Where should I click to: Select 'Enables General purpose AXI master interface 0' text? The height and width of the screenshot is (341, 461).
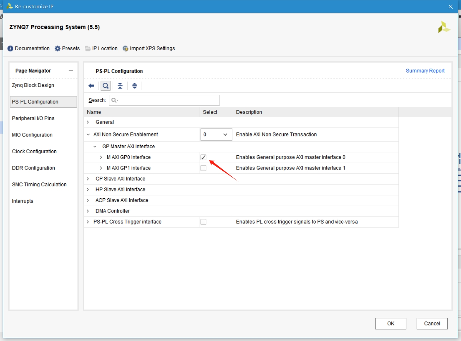click(291, 157)
